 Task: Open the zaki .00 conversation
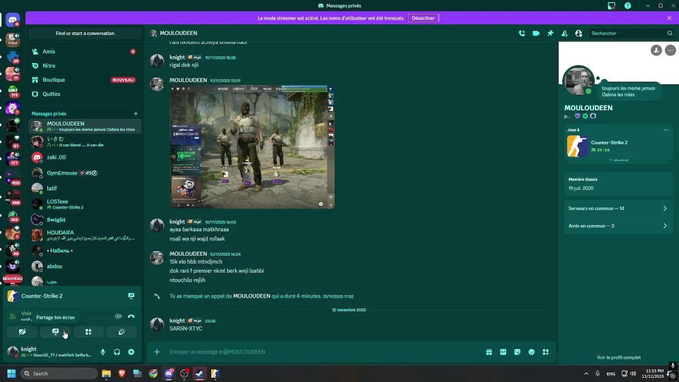[x=85, y=157]
